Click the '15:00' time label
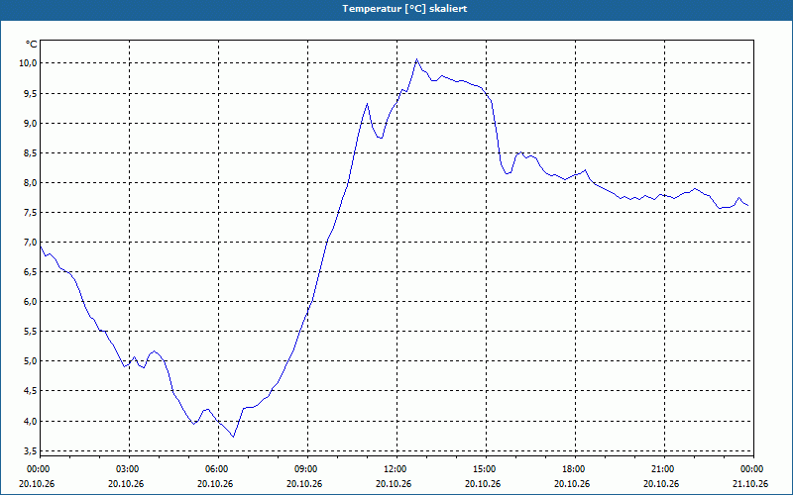Viewport: 793px width, 495px height. tap(486, 469)
